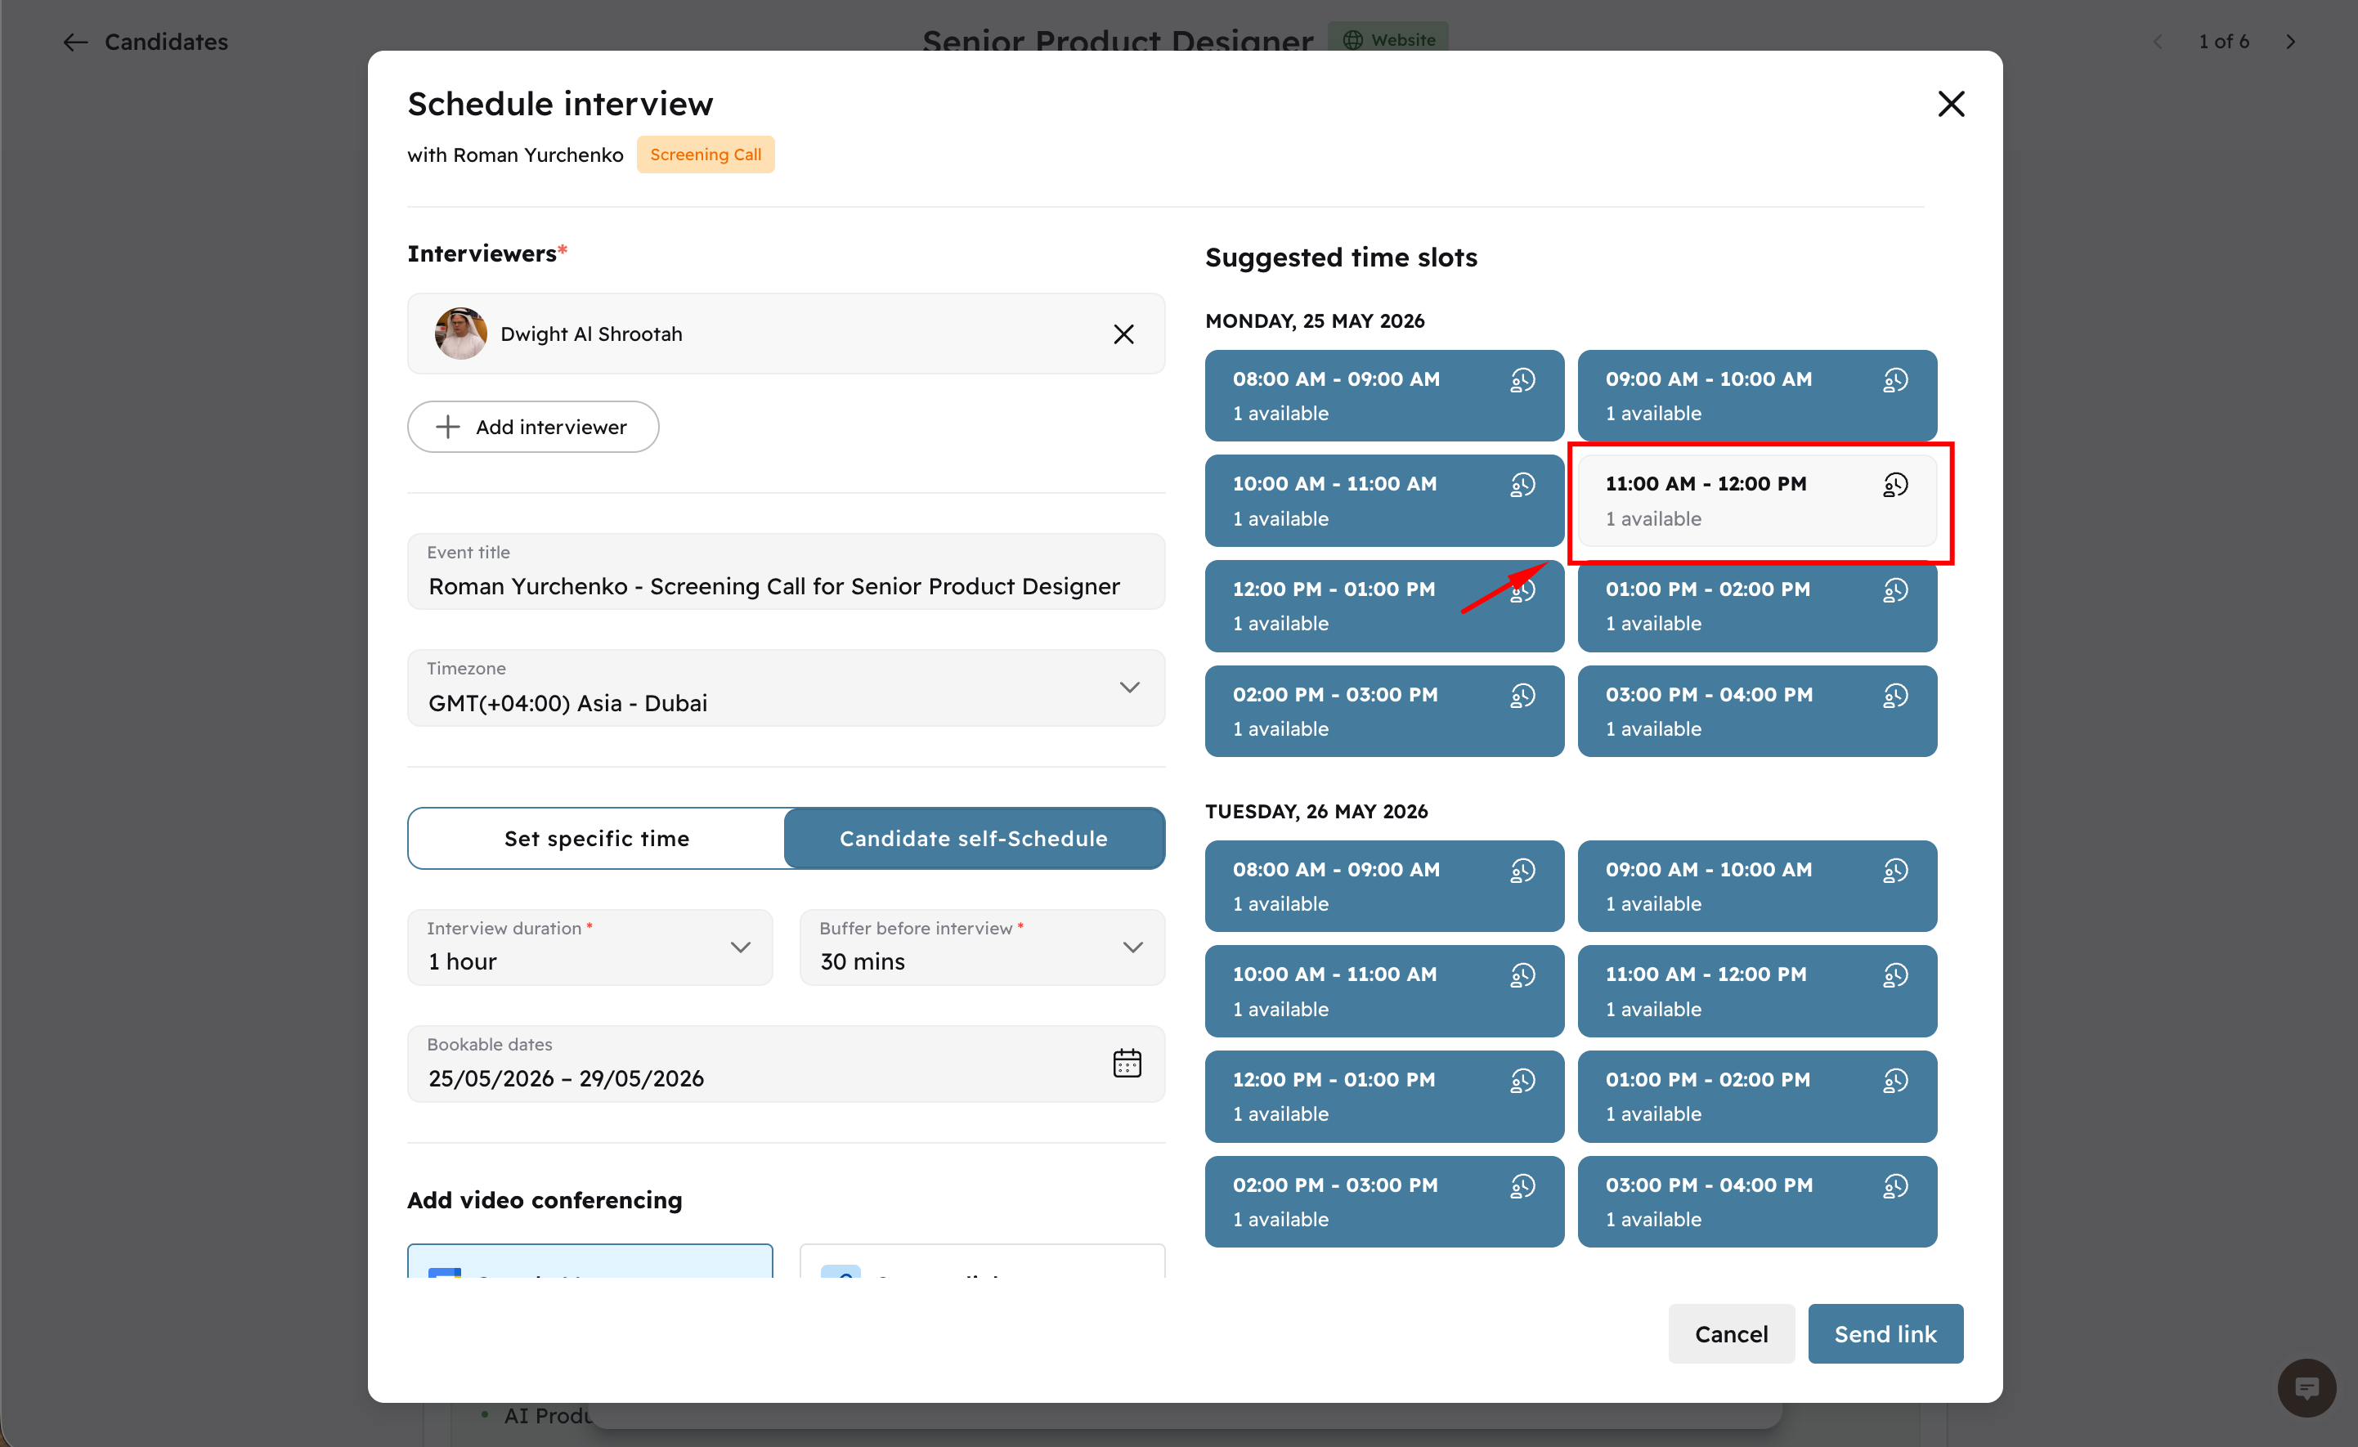Viewport: 2358px width, 1447px height.
Task: Click availability icon on Monday 10:00 AM slot
Action: [1522, 486]
